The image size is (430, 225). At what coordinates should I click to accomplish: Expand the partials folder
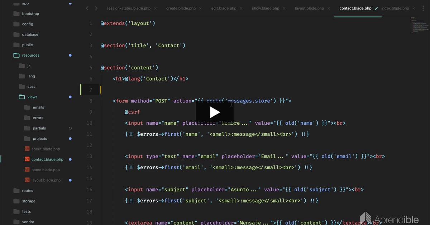pyautogui.click(x=39, y=128)
